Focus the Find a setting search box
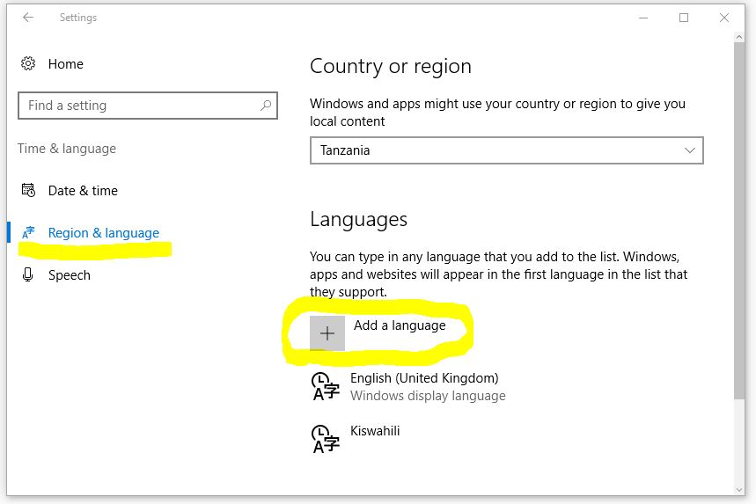 [148, 106]
